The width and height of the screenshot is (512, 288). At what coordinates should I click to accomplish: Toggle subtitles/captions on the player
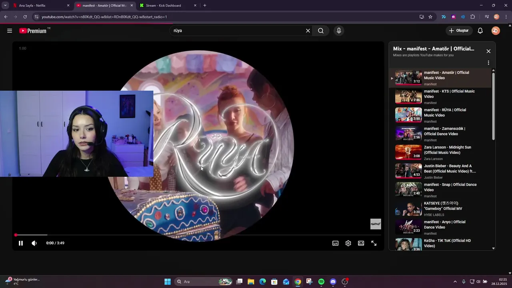[336, 243]
